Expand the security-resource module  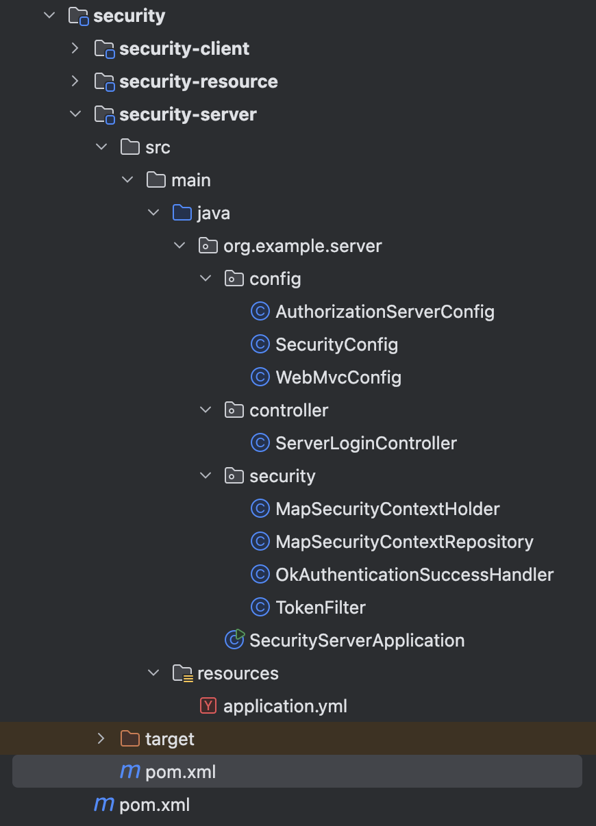[x=75, y=82]
